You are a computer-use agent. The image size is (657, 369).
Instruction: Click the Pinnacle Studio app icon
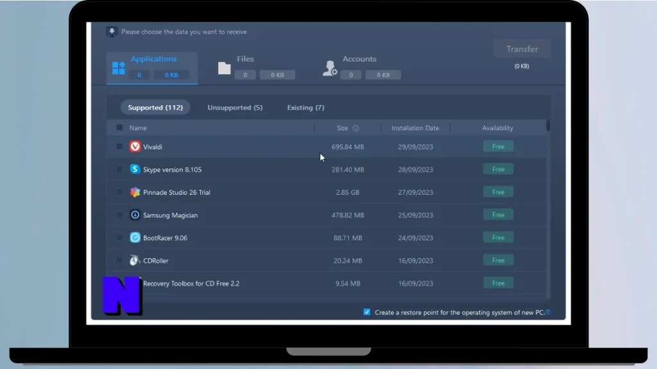[x=135, y=192]
